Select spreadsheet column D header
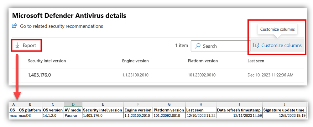Screen dimensions: 313x127 point(73,104)
